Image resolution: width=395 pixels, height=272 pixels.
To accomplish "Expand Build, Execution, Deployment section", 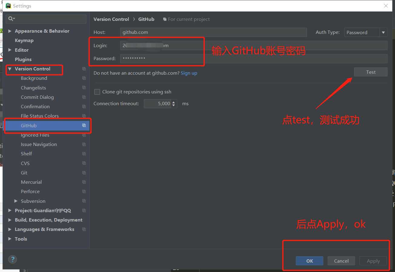I will point(10,220).
